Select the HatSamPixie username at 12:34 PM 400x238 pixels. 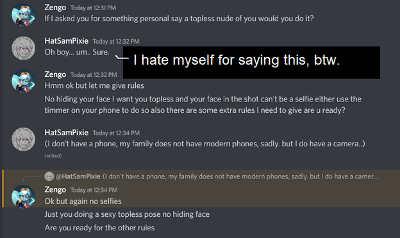tap(66, 133)
